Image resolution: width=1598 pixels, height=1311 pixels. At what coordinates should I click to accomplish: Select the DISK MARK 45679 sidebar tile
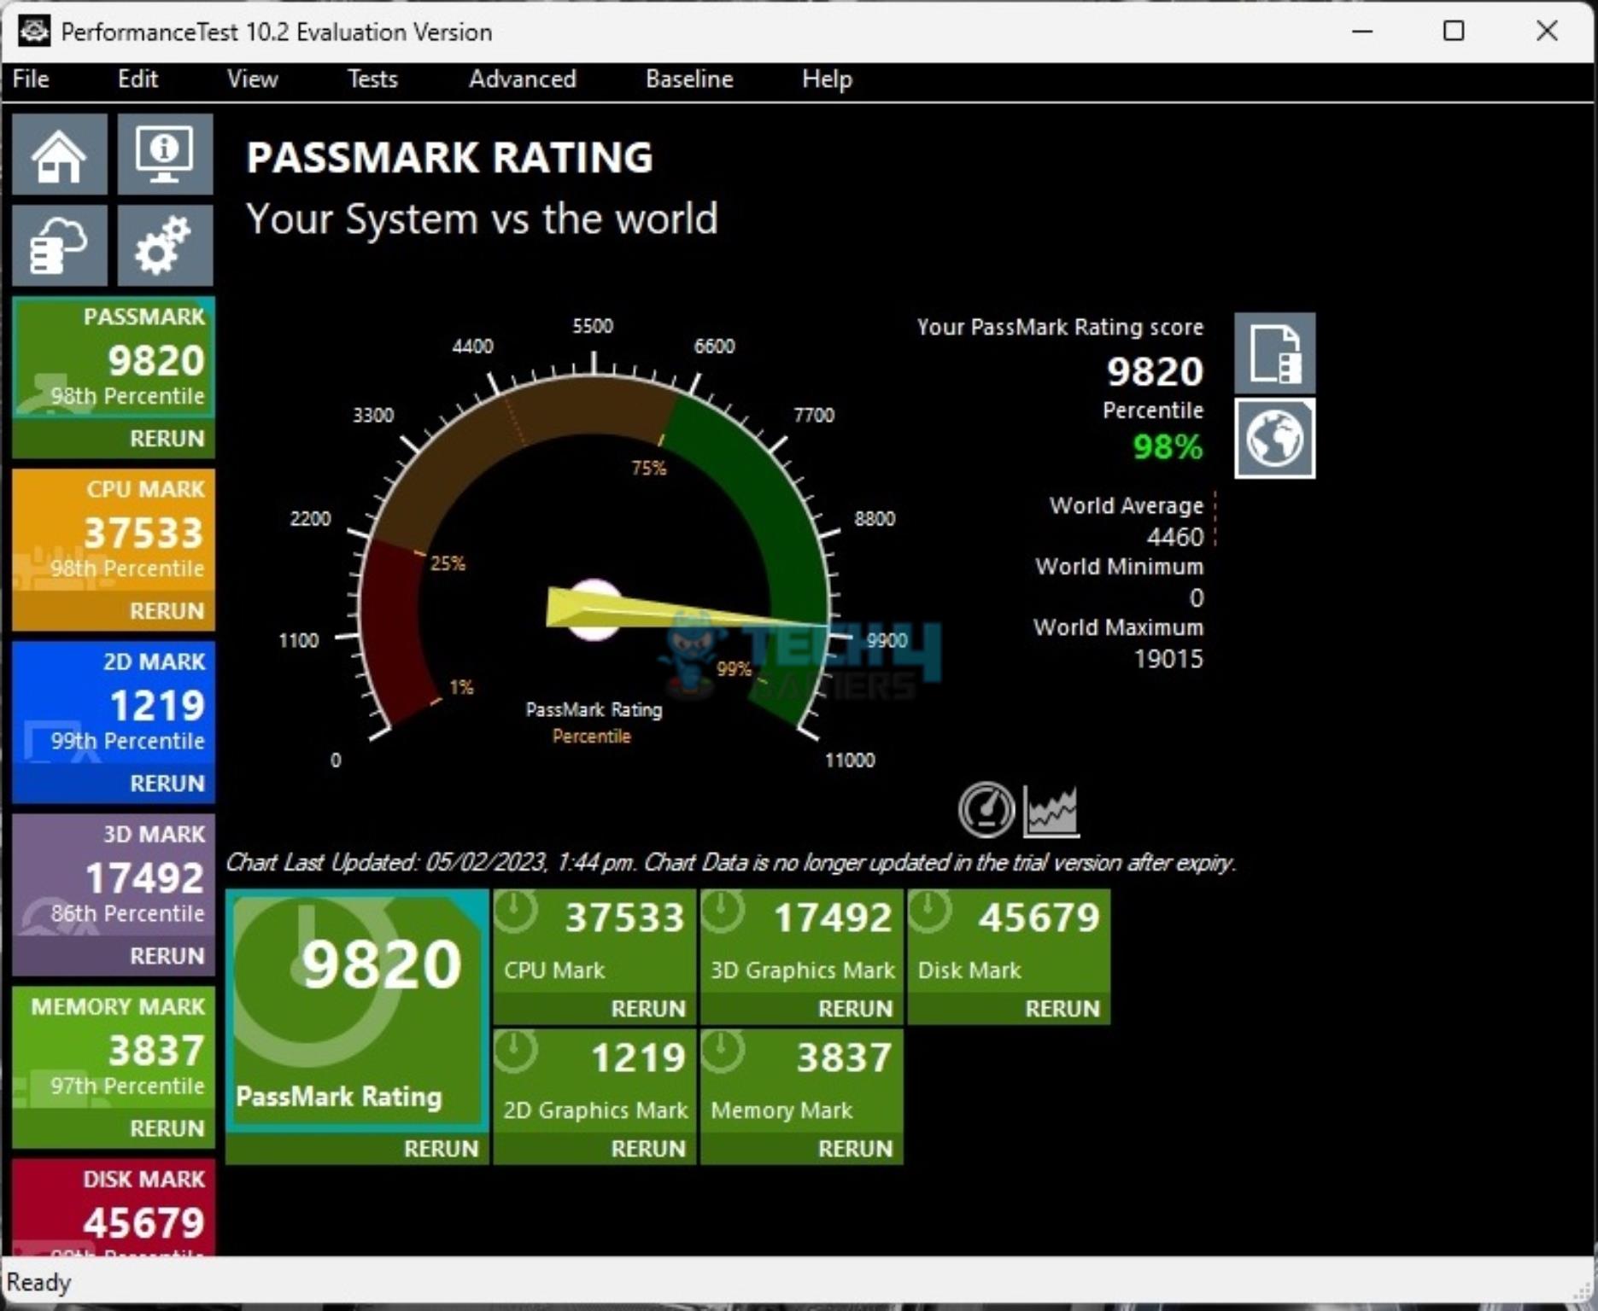pos(114,1206)
